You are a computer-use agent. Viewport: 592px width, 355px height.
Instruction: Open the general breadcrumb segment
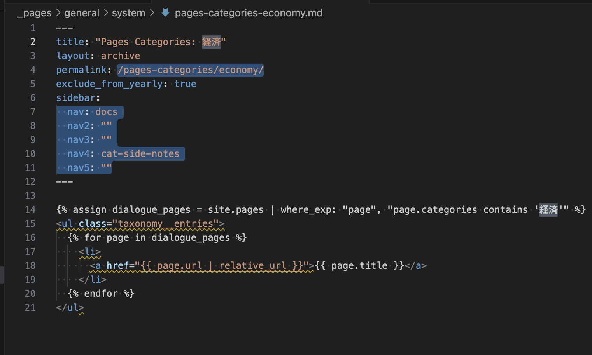[82, 13]
